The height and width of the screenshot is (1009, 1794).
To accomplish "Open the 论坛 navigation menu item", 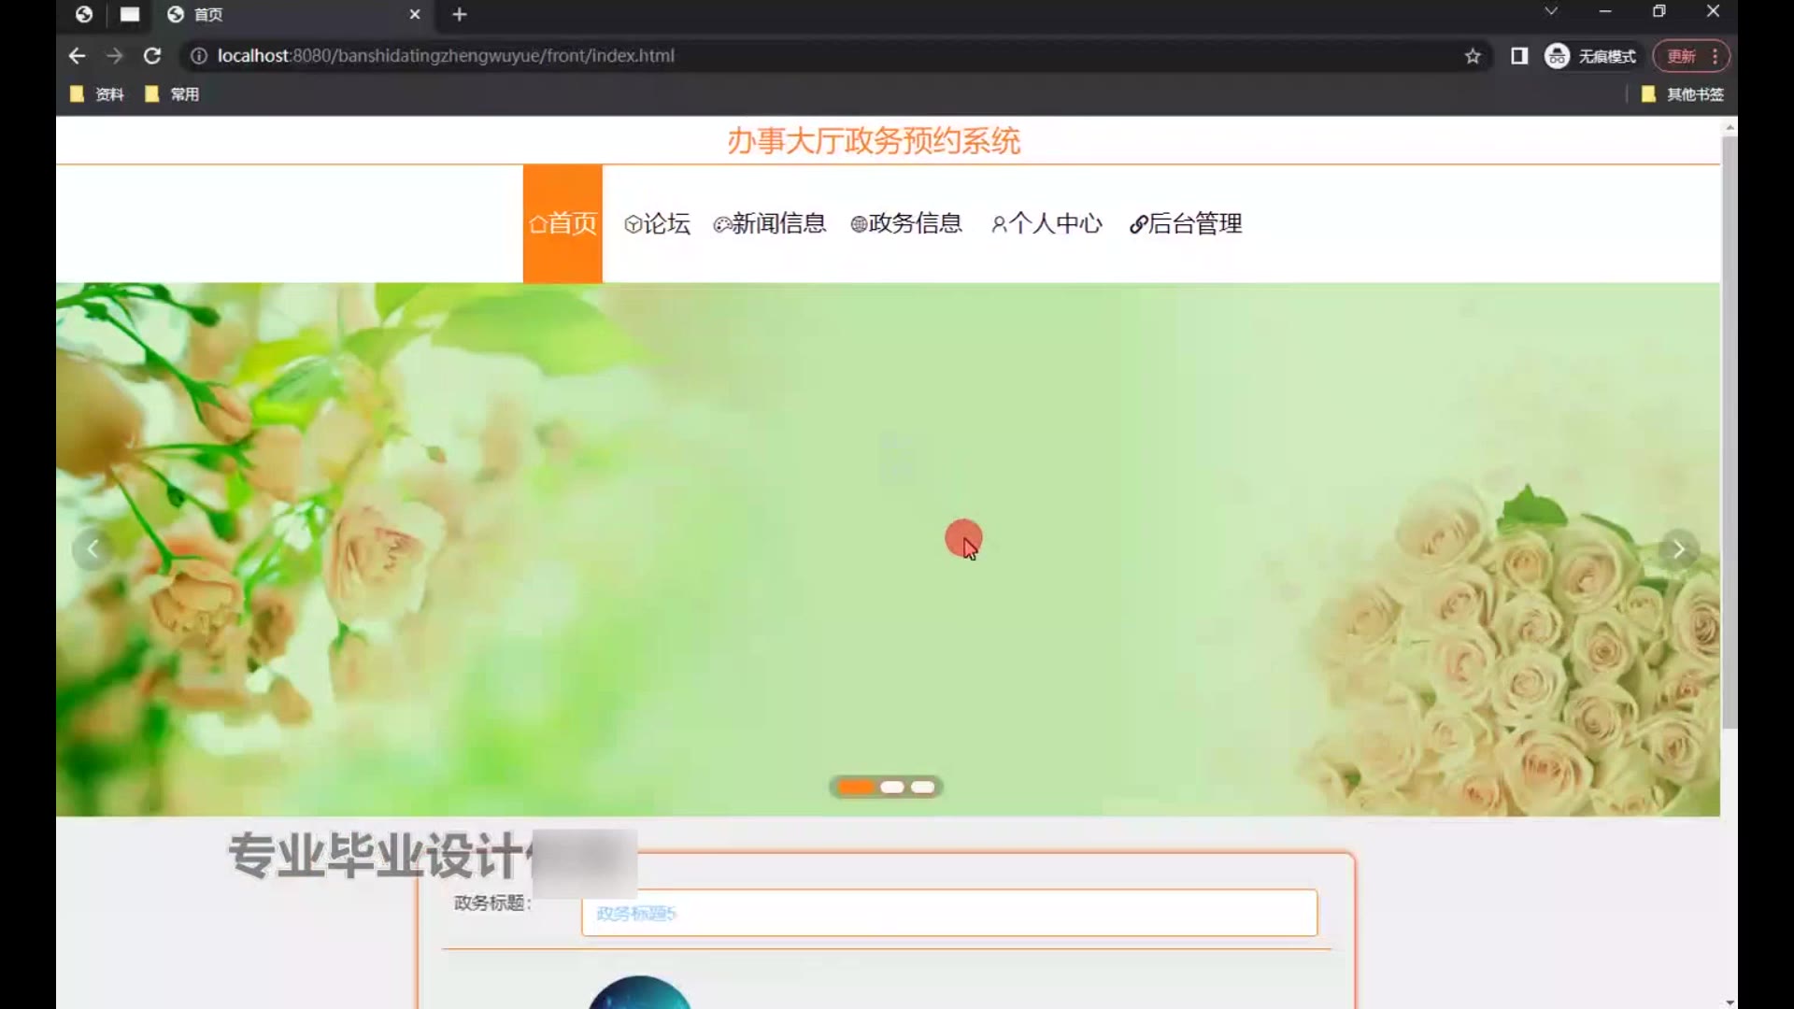I will [658, 223].
